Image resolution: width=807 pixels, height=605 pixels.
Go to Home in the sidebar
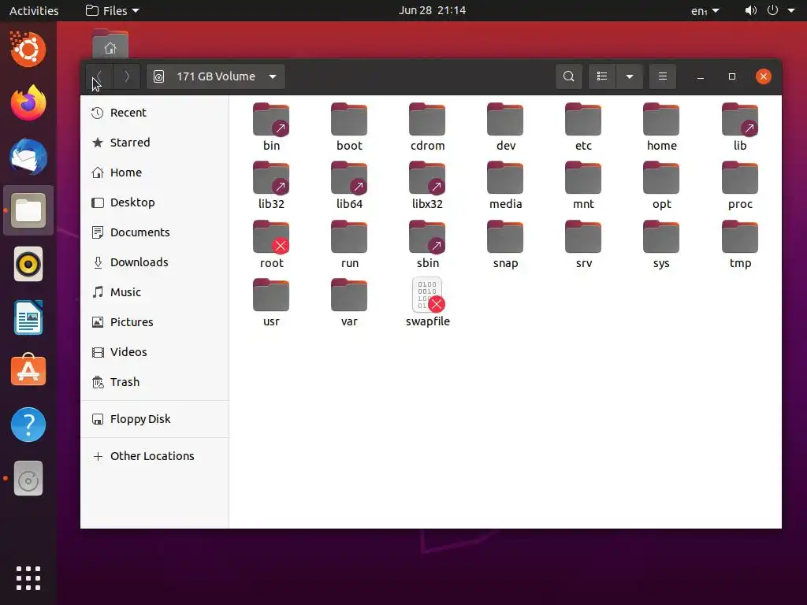coord(154,173)
